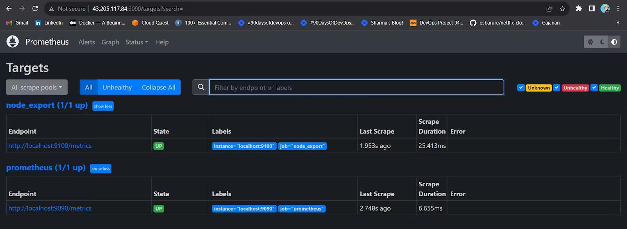The image size is (627, 229).
Task: Collapse All scrape pools
Action: [x=159, y=87]
